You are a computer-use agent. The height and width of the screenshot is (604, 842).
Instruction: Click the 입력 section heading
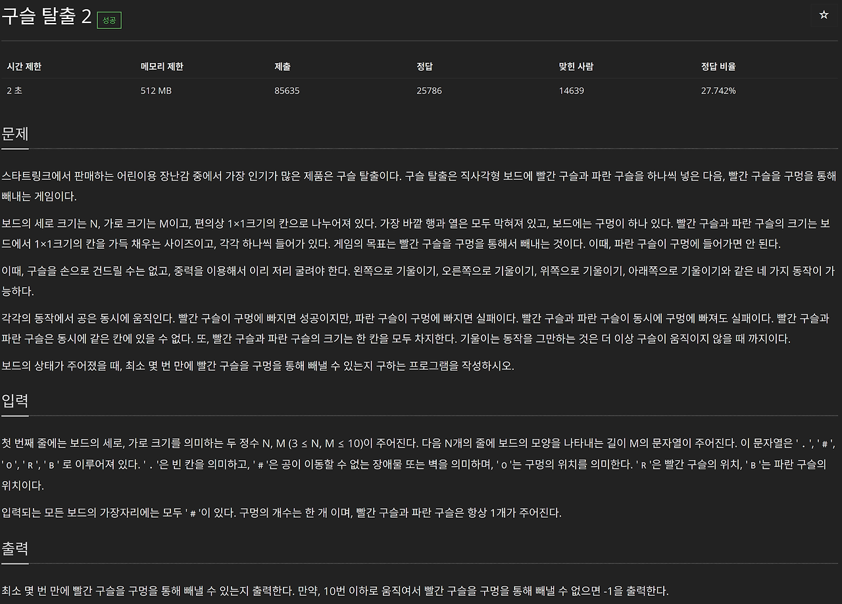pos(16,402)
